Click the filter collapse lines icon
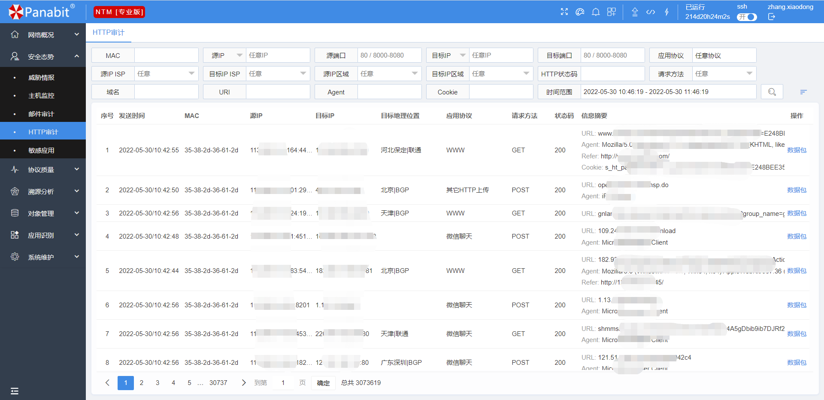824x400 pixels. (x=803, y=92)
